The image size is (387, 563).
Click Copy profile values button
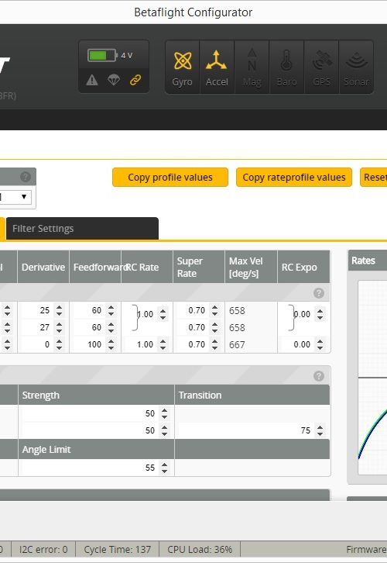[170, 178]
